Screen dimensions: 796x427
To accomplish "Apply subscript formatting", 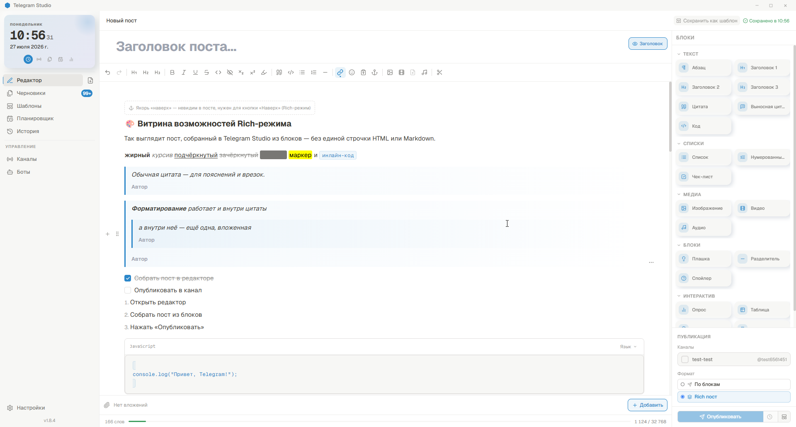I will (x=241, y=73).
